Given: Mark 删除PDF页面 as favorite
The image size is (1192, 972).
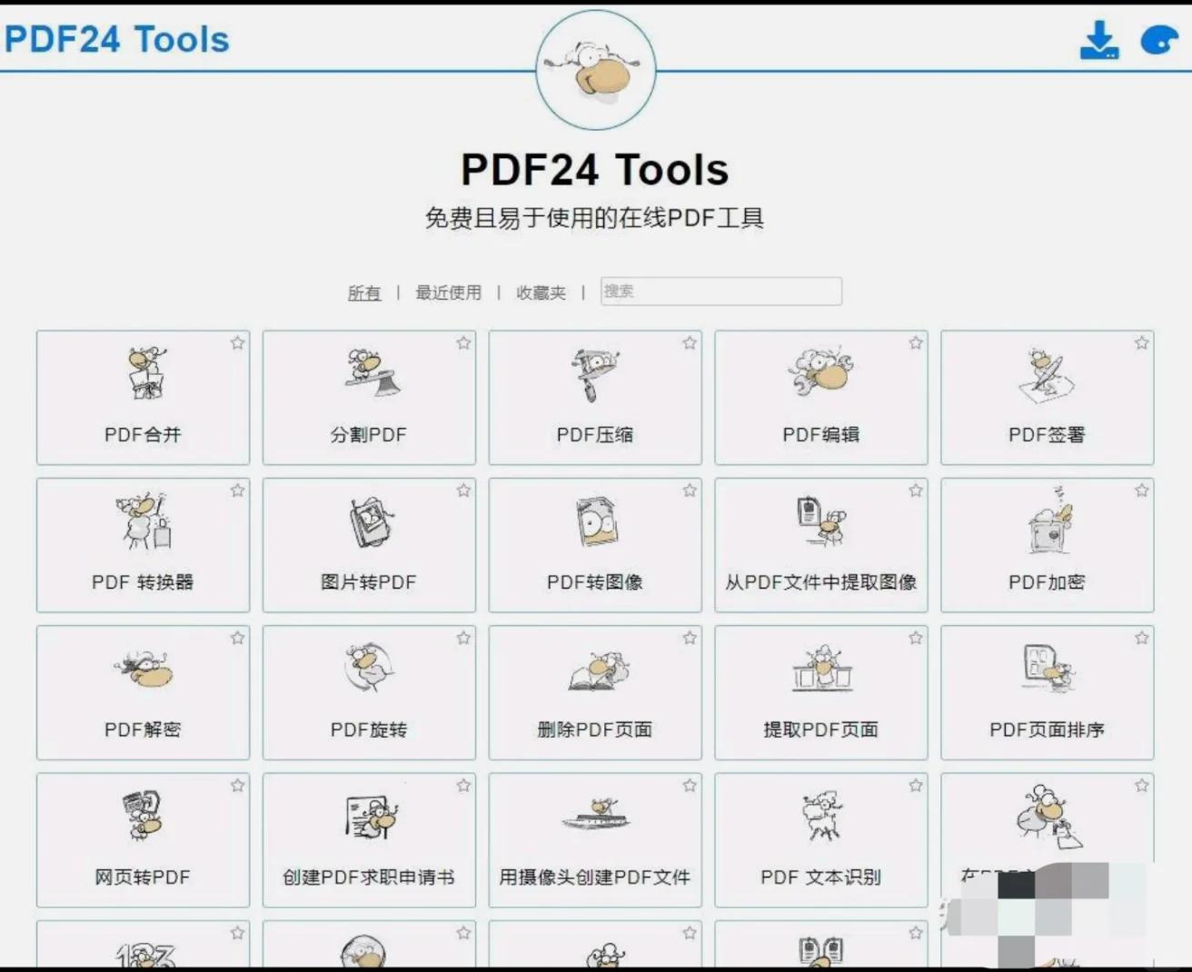Looking at the screenshot, I should pyautogui.click(x=690, y=638).
